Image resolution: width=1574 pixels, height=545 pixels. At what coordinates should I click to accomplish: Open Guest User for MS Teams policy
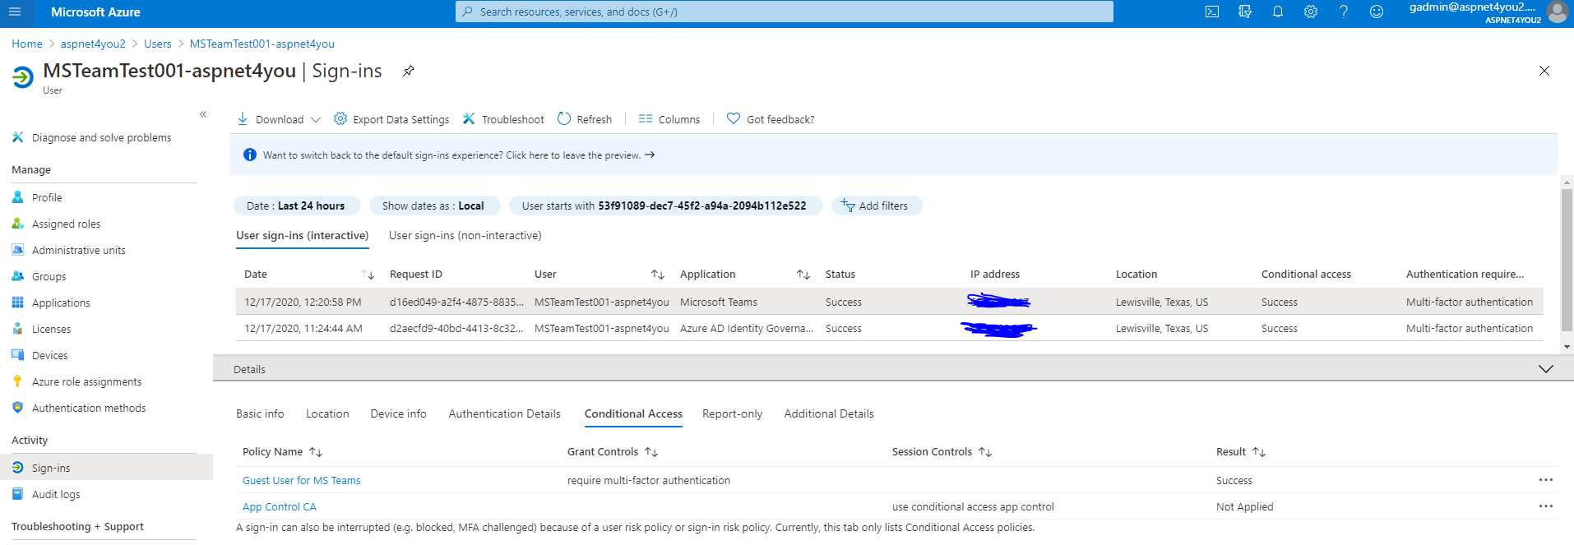tap(301, 480)
